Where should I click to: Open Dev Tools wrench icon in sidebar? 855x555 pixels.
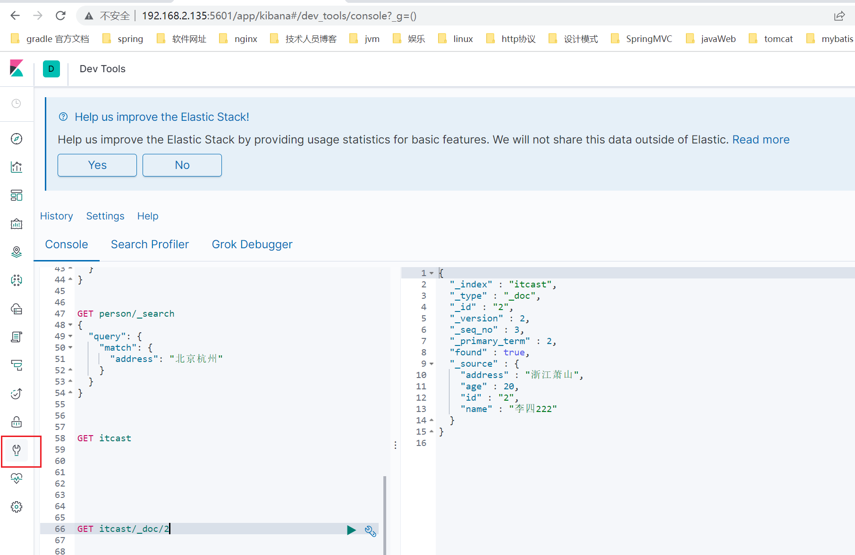[x=17, y=450]
